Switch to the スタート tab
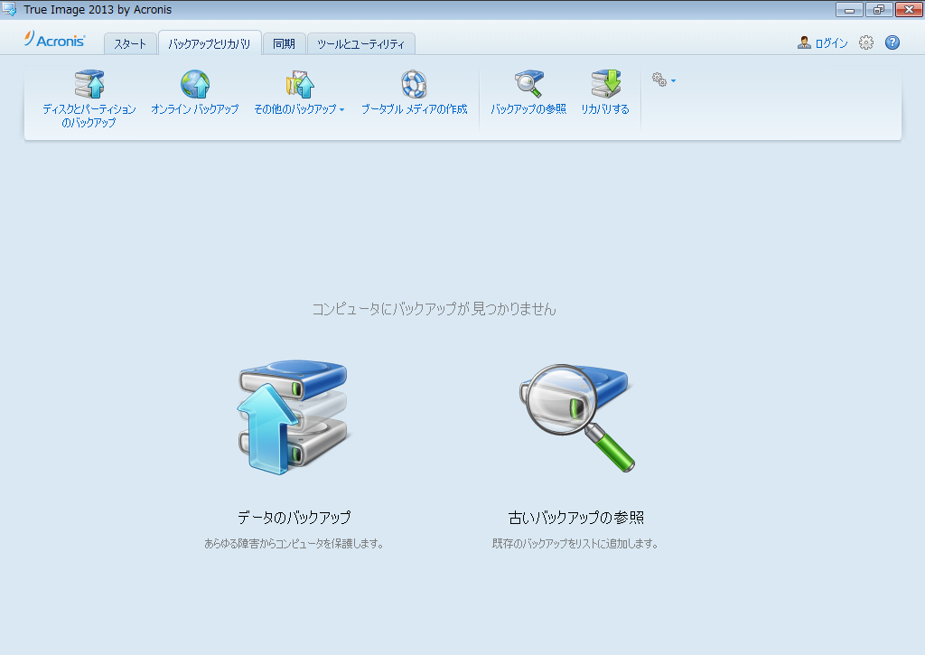This screenshot has width=925, height=655. coord(130,43)
